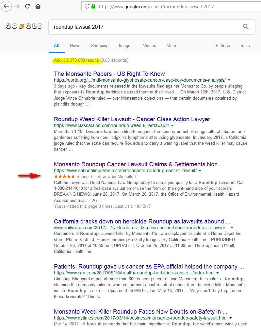Click the nationalinjuryhelp.com green URL text
261x328 pixels.
(x=125, y=171)
